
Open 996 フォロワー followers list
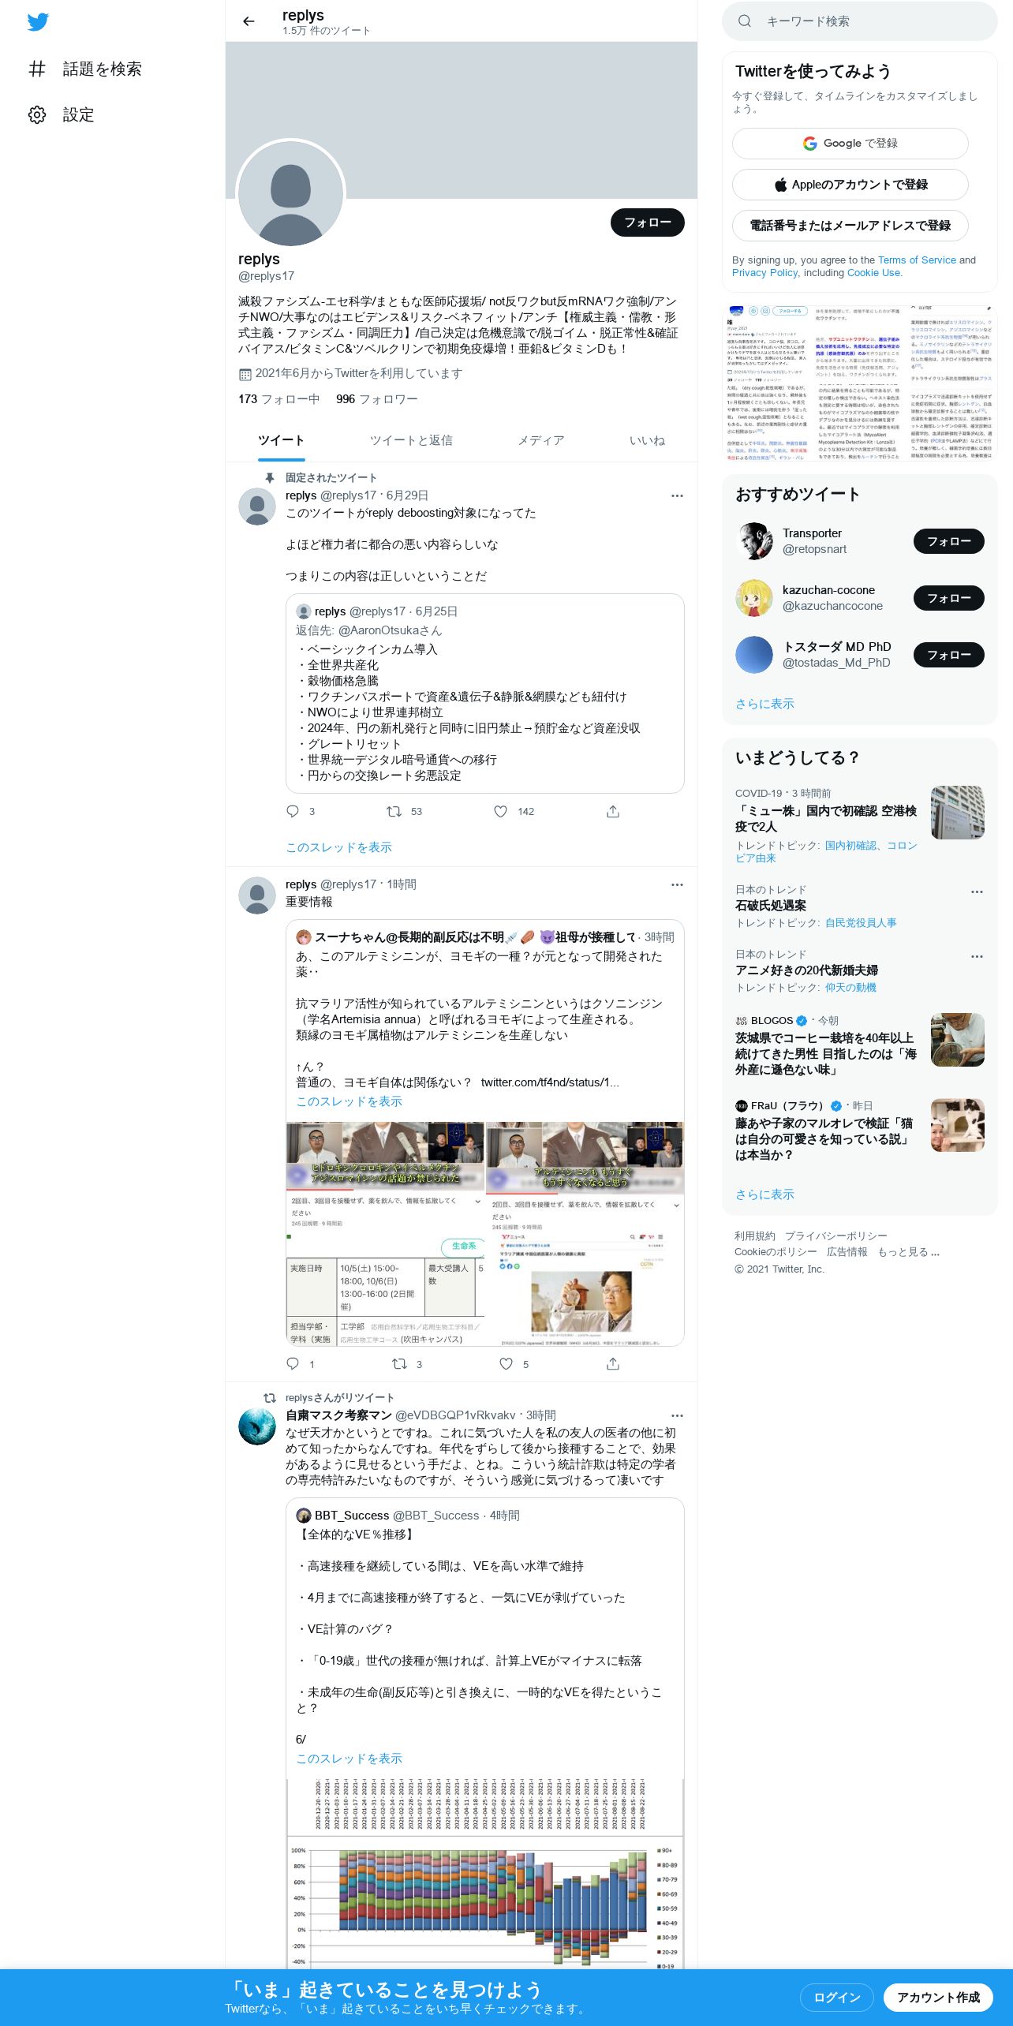[377, 399]
